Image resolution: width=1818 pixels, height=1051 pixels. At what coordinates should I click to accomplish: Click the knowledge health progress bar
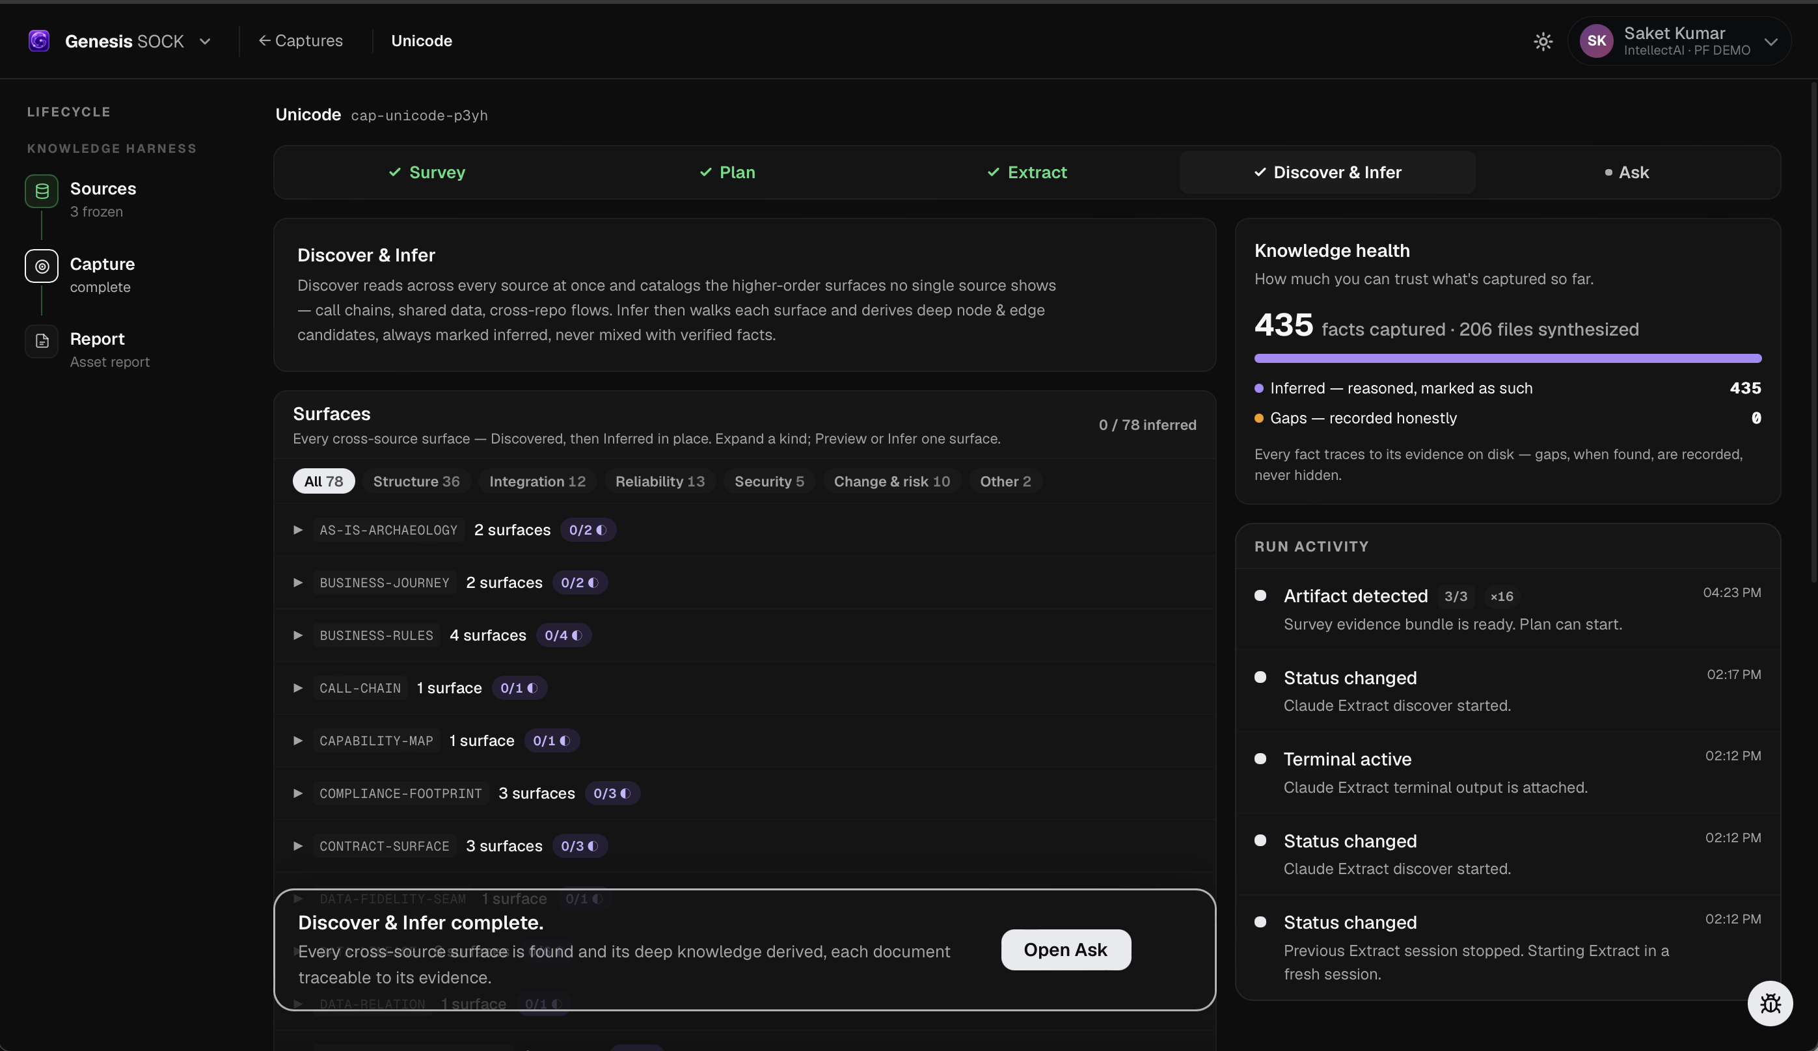[1508, 358]
